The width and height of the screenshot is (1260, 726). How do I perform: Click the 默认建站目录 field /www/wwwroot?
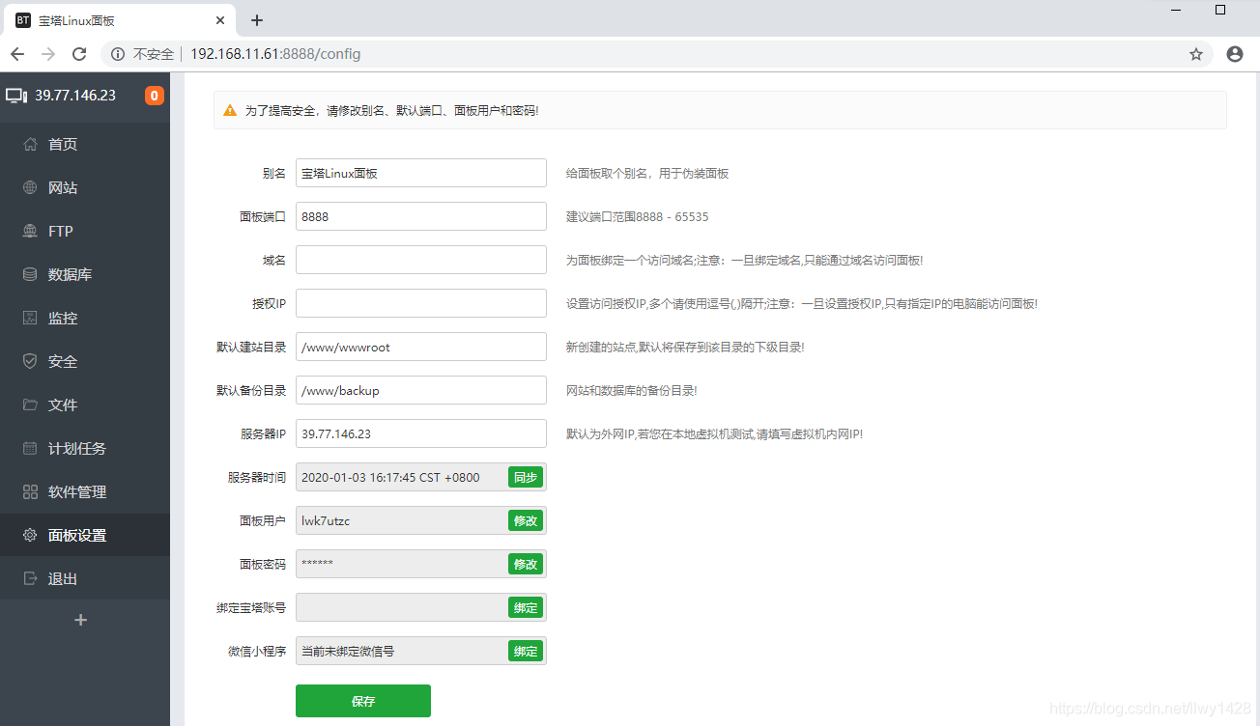click(x=421, y=347)
